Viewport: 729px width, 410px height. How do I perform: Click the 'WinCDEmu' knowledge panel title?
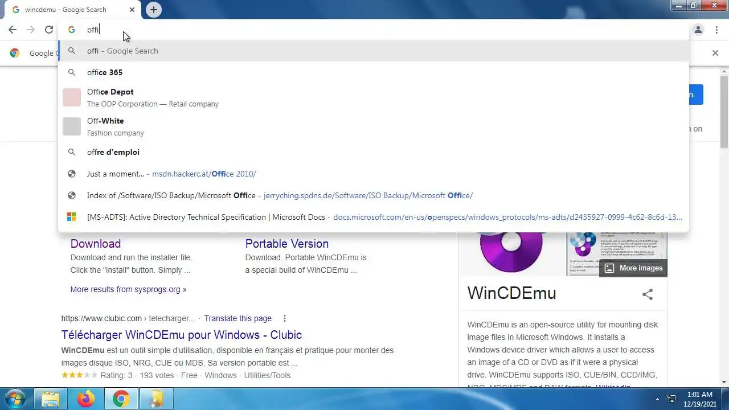(511, 293)
